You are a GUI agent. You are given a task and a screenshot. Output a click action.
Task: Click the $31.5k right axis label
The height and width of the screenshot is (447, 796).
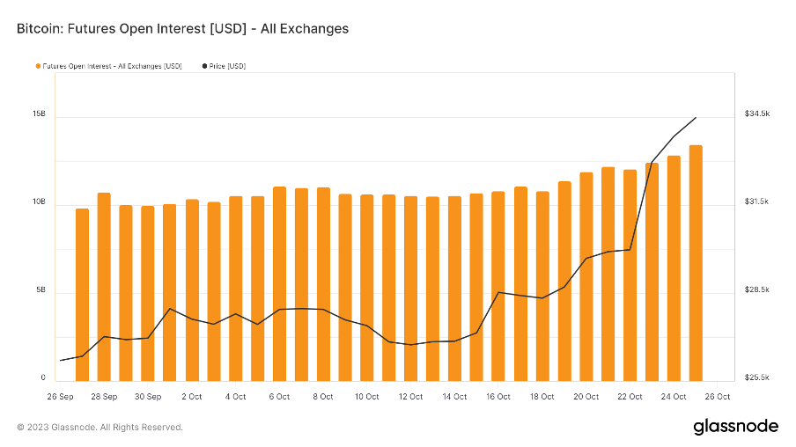757,202
